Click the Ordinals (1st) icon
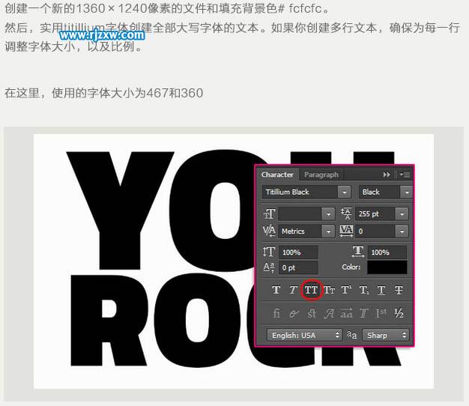469x406 pixels. coord(381,313)
